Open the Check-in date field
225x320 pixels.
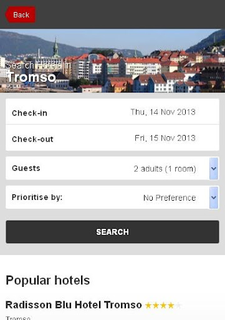coord(112,112)
